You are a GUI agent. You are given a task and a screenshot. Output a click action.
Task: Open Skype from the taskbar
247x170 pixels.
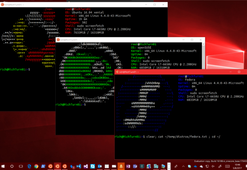coord(93,166)
